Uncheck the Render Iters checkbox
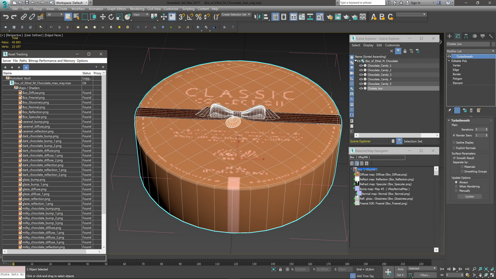The height and width of the screenshot is (279, 496). (454, 135)
